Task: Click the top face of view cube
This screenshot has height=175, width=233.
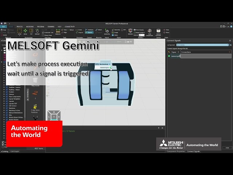Action: click(54, 117)
